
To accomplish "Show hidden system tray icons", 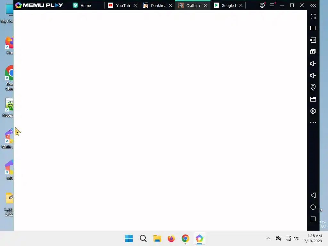I will (268, 238).
